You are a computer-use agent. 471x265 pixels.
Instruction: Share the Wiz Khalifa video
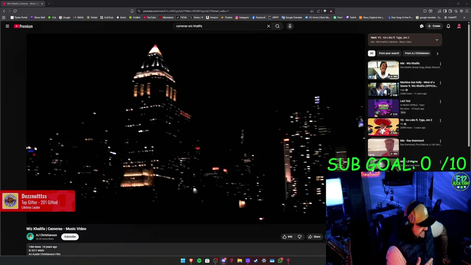315,237
